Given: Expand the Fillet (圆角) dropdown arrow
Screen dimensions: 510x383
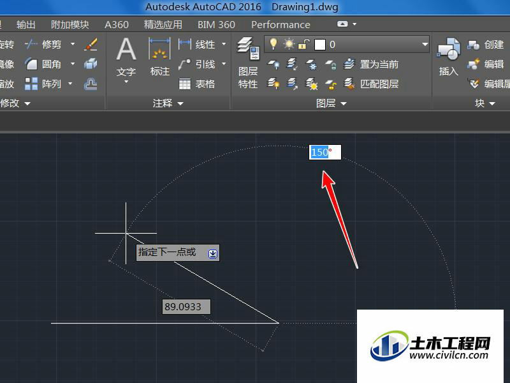Looking at the screenshot, I should 73,64.
